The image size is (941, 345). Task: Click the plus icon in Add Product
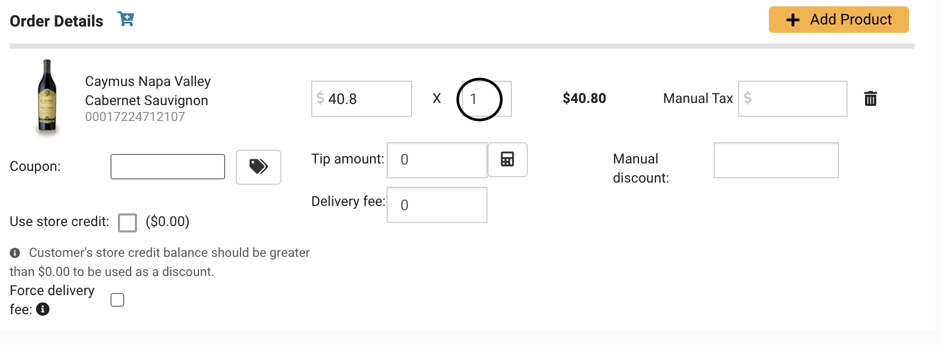pyautogui.click(x=793, y=20)
